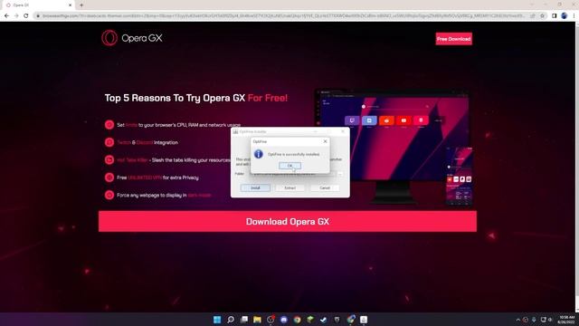Click the Opera GX logo

tap(132, 38)
